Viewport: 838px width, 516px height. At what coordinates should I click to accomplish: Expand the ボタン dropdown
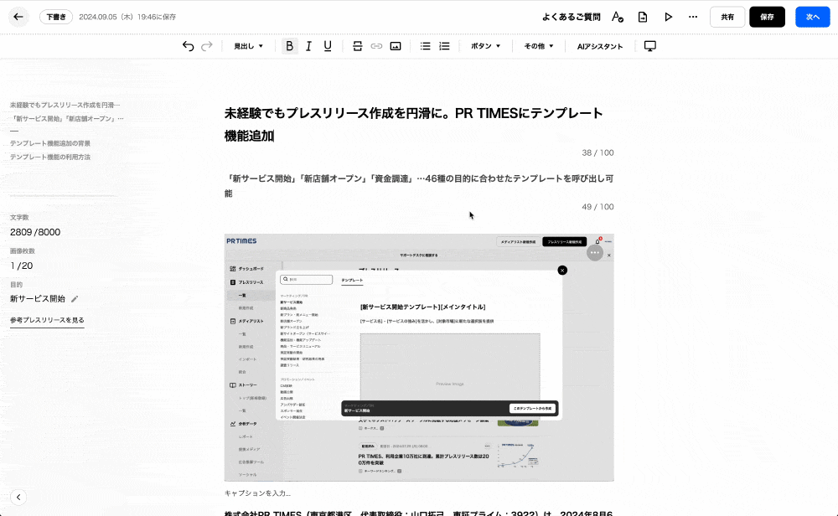tap(485, 46)
